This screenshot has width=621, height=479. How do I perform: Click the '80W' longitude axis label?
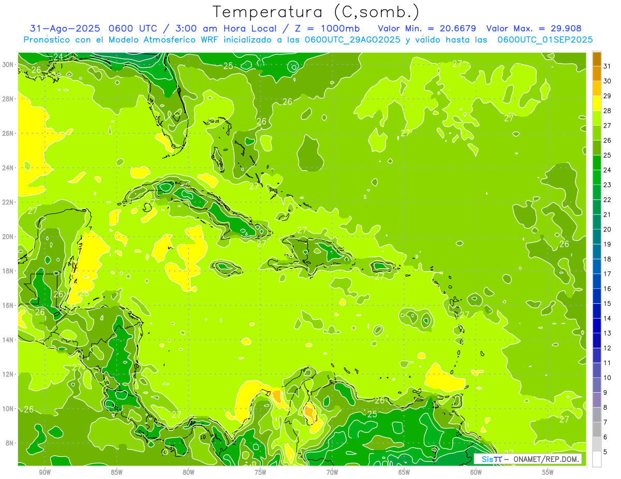click(188, 472)
